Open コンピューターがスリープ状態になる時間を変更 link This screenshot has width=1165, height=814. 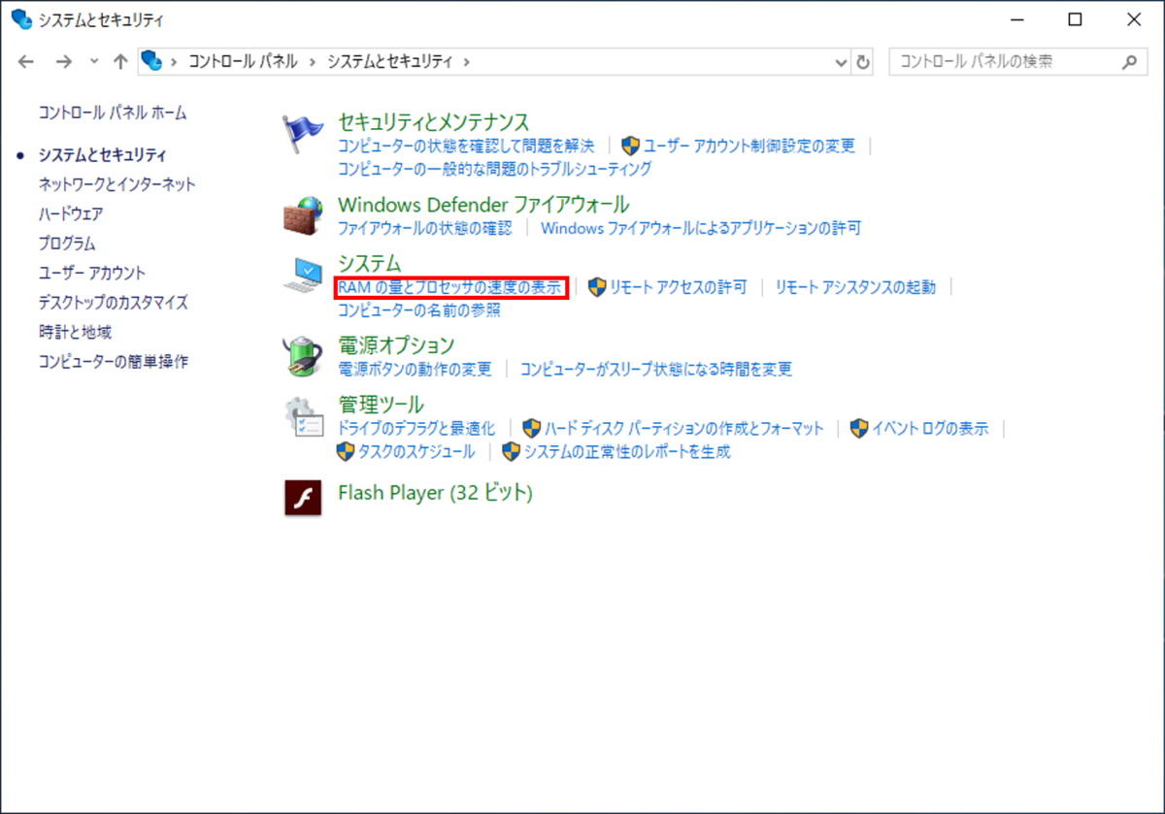point(656,369)
